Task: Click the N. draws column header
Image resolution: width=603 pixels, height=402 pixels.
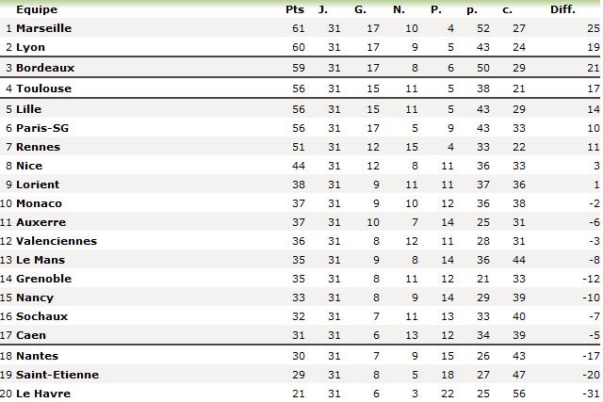Action: pos(399,9)
